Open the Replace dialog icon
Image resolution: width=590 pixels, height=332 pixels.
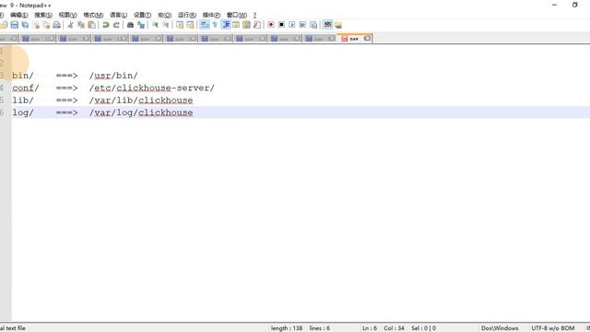point(141,25)
